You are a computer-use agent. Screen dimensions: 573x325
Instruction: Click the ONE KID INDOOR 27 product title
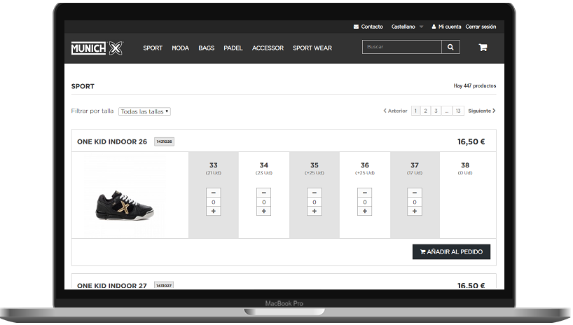coord(112,286)
